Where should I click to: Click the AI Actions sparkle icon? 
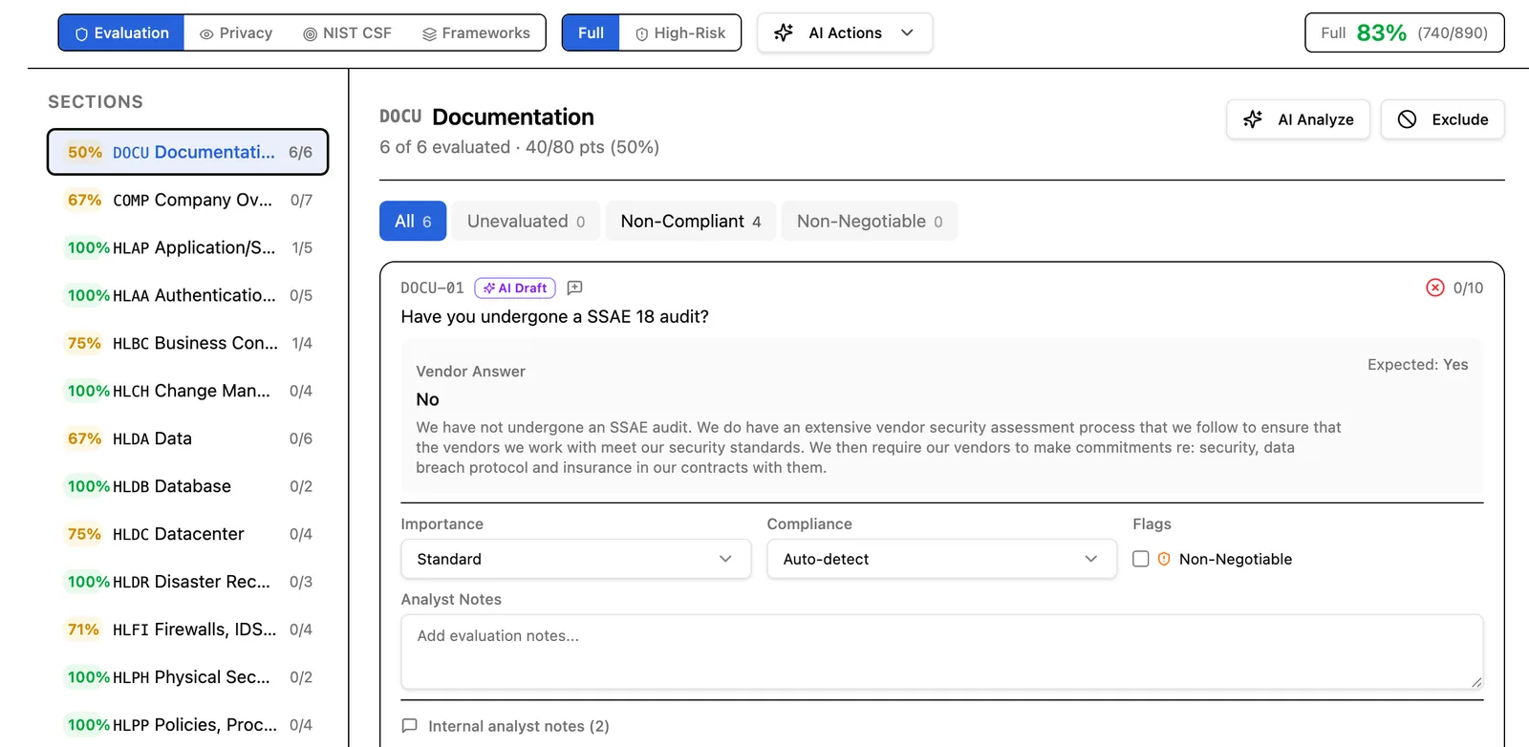tap(784, 32)
